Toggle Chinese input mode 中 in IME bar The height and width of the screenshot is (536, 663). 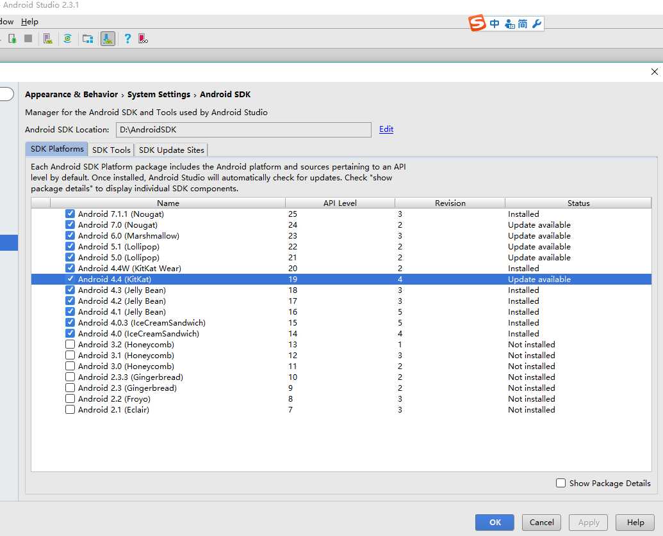pyautogui.click(x=495, y=24)
